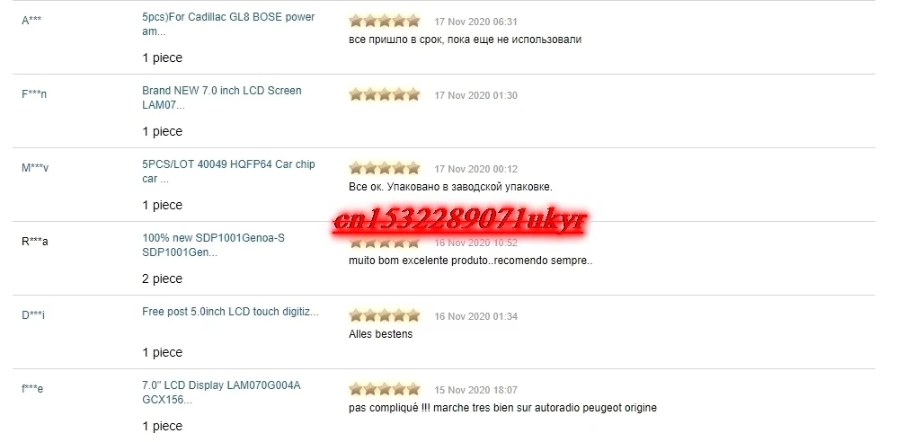Click 'muito bom excelente produto' review text
Screen dimensions: 914x442
click(417, 261)
